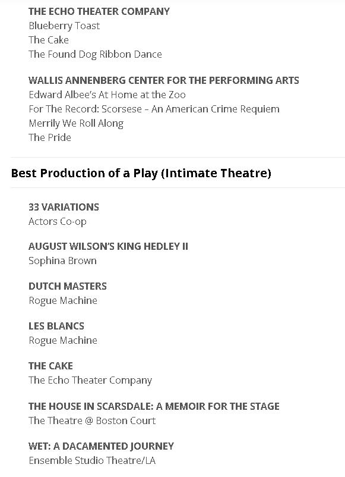Click The Found Dog Ribbon Dance
Viewport: 345px width, 477px height.
[x=95, y=55]
